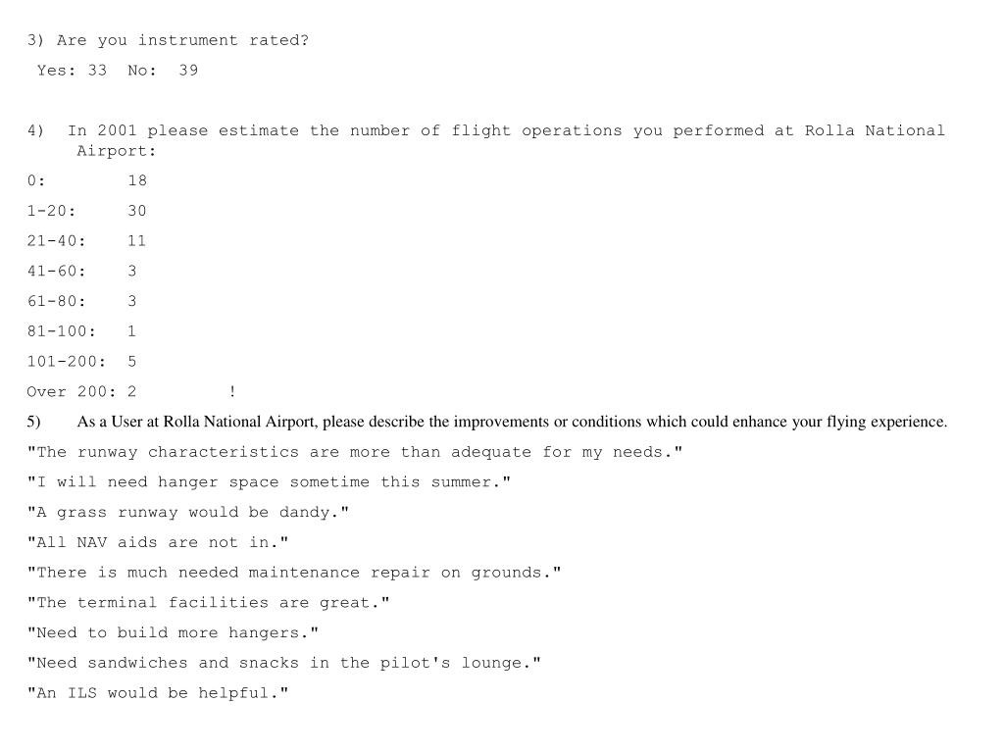1004x753 pixels.
Task: Click the '81-100:' row label
Action: (62, 331)
